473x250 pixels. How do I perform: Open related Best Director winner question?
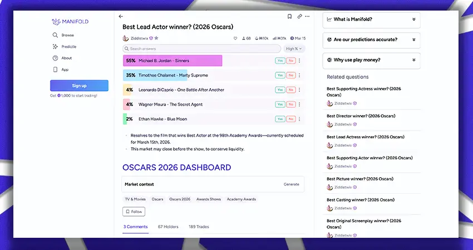[x=361, y=116]
